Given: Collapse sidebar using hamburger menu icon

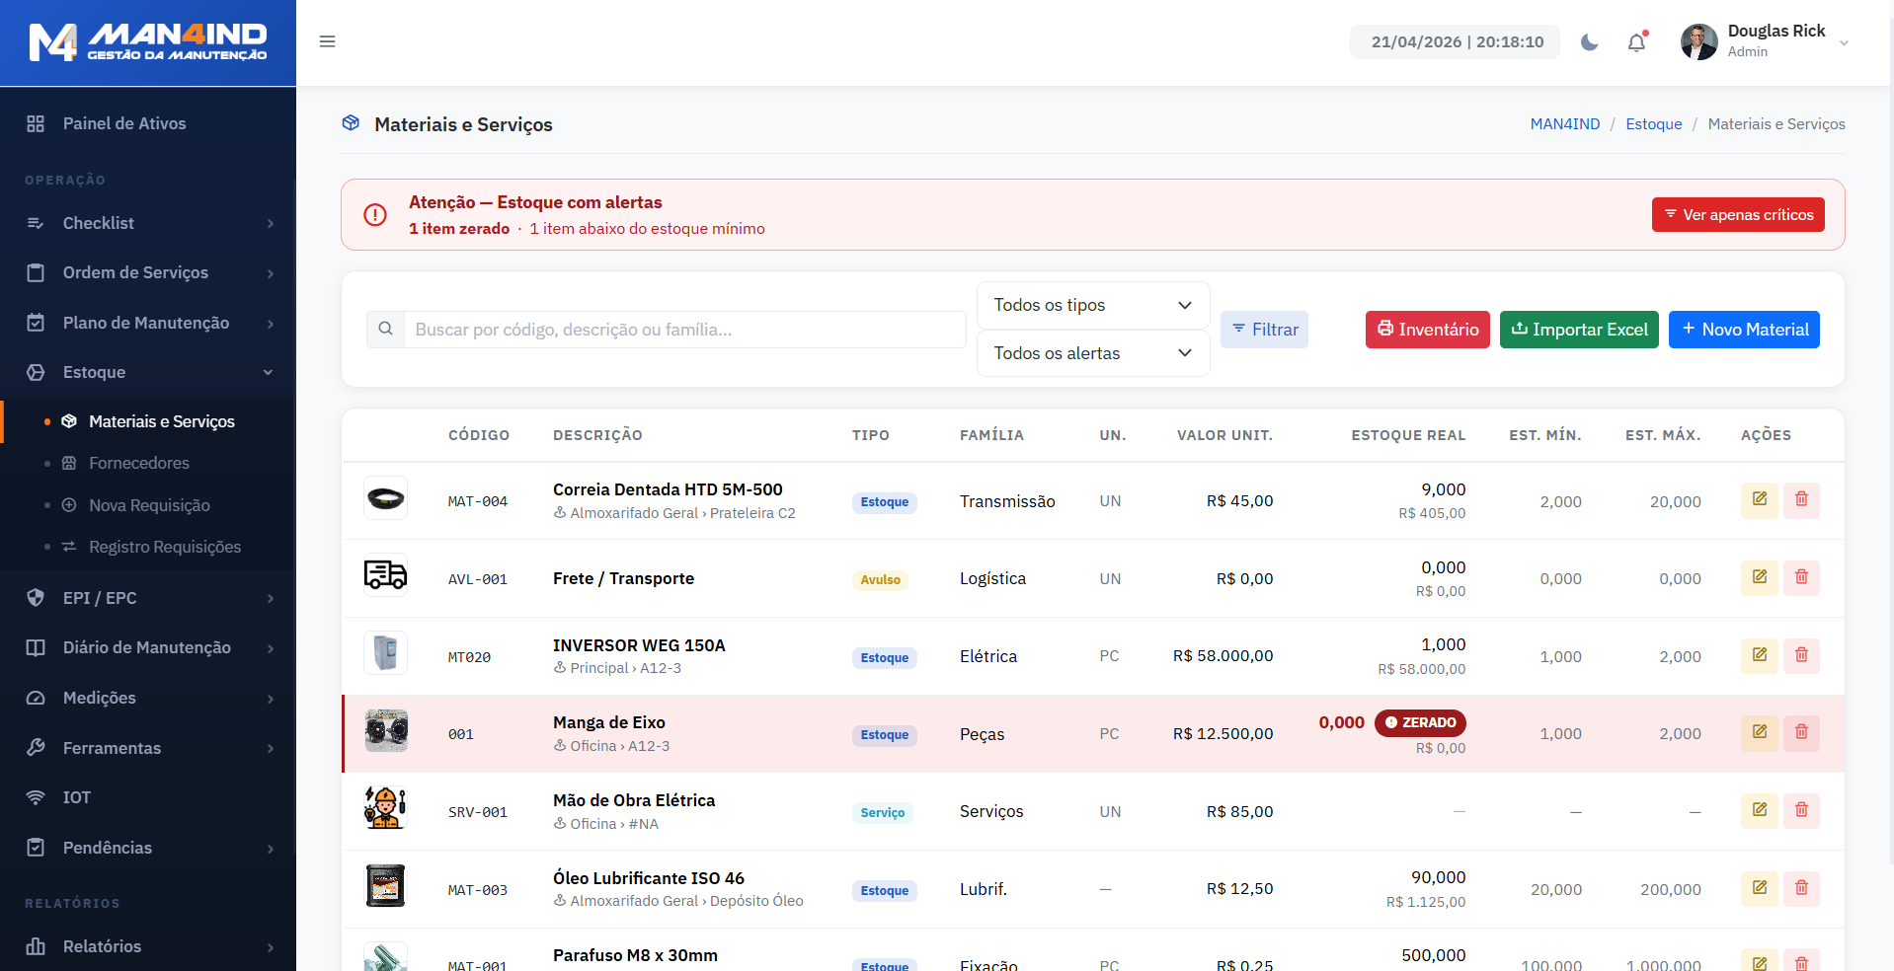Looking at the screenshot, I should pos(327,41).
